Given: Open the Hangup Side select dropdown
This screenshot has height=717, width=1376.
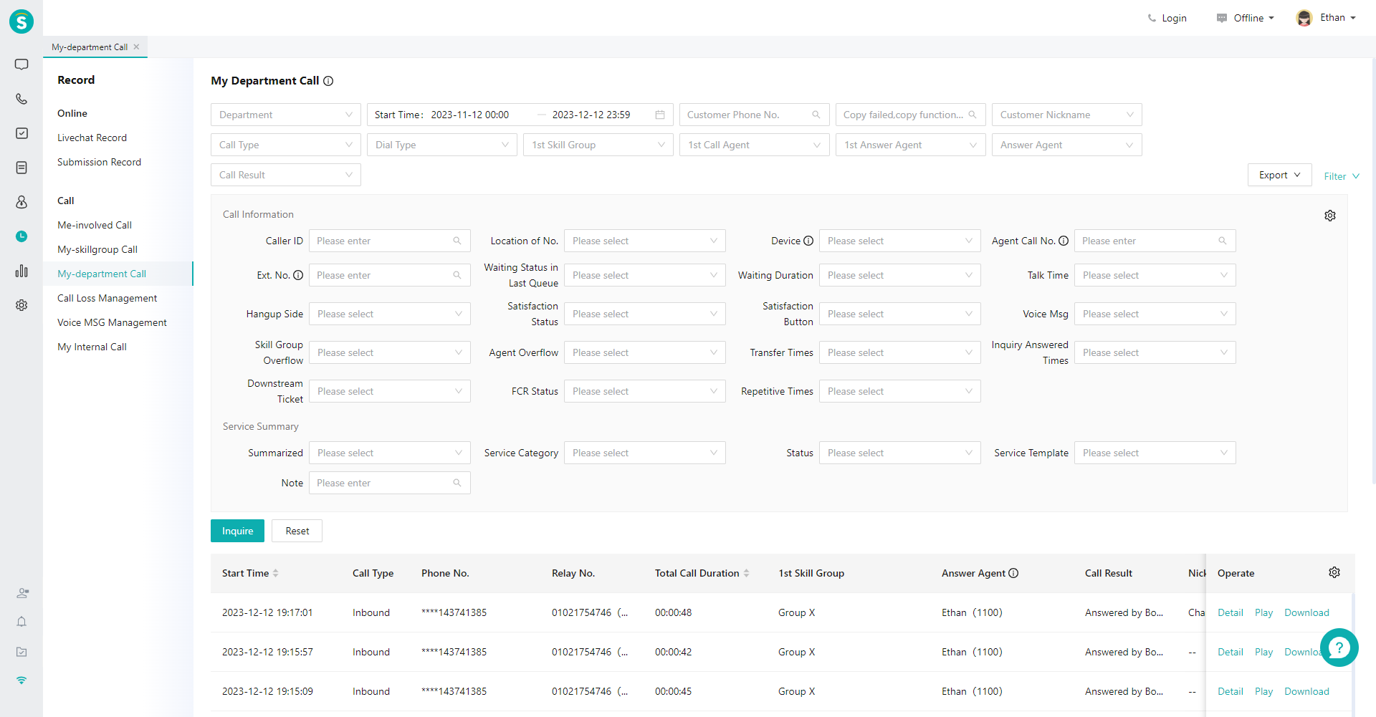Looking at the screenshot, I should (x=390, y=314).
